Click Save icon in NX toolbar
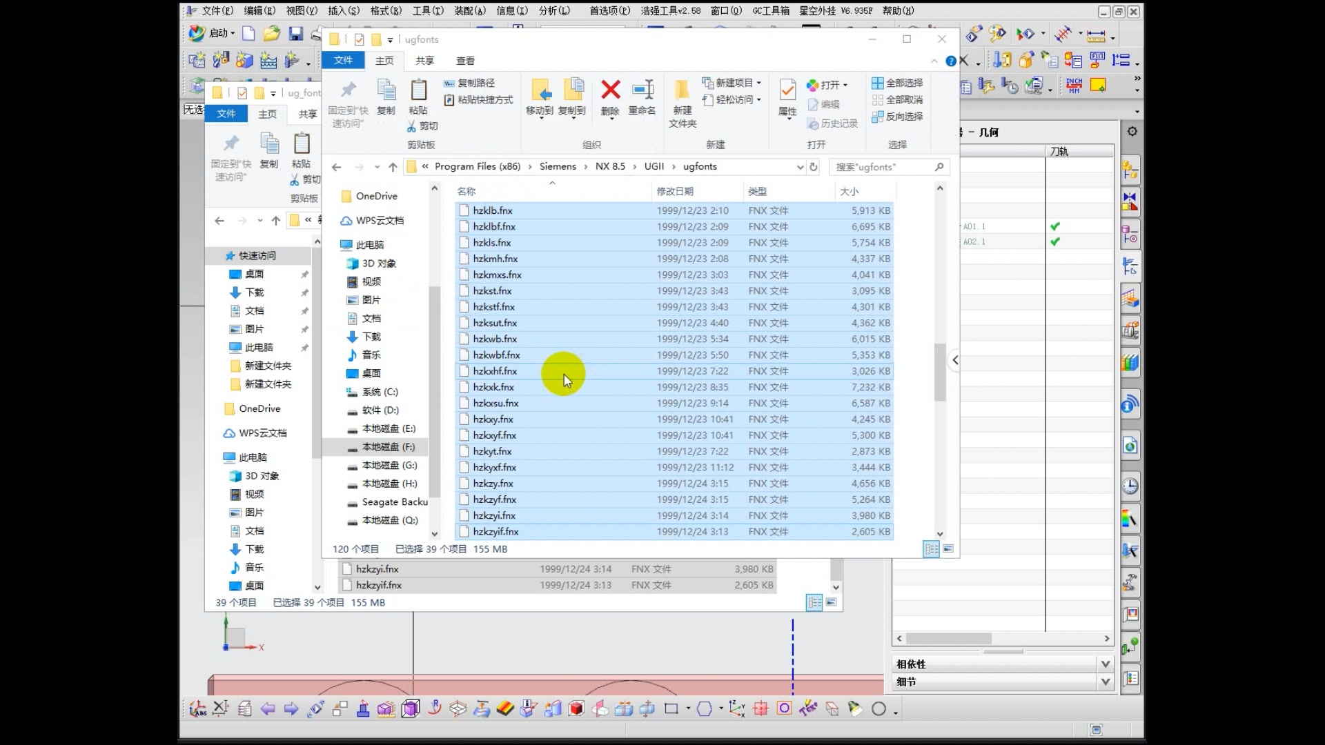 (296, 34)
